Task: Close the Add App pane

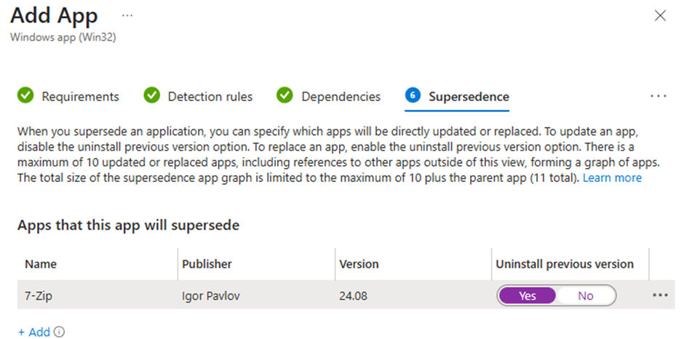Action: click(661, 16)
